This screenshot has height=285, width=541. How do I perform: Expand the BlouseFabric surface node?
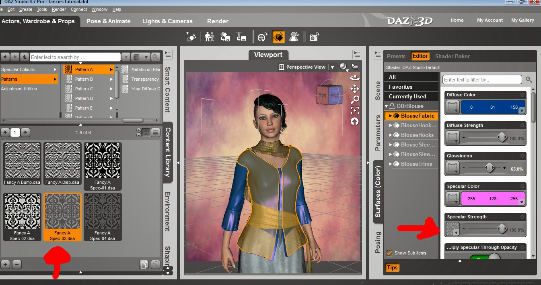point(390,116)
